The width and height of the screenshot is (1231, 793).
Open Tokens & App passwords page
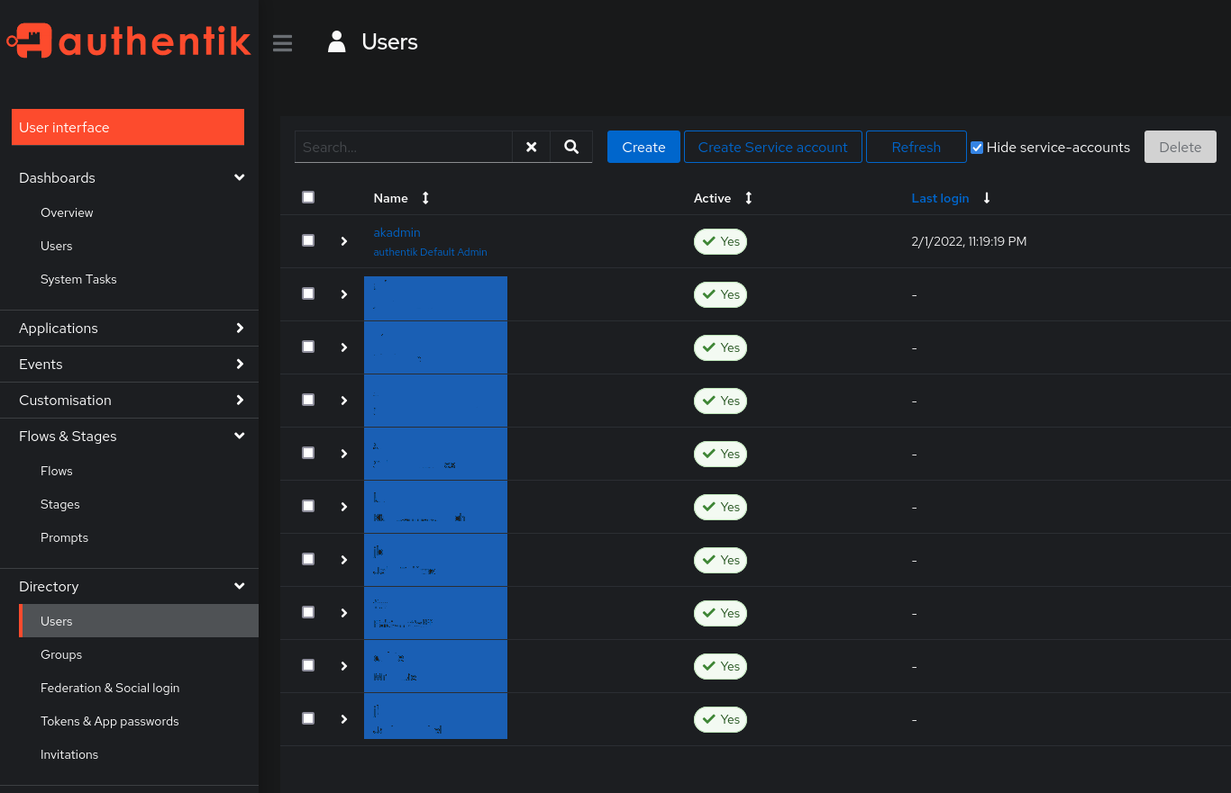(x=109, y=721)
